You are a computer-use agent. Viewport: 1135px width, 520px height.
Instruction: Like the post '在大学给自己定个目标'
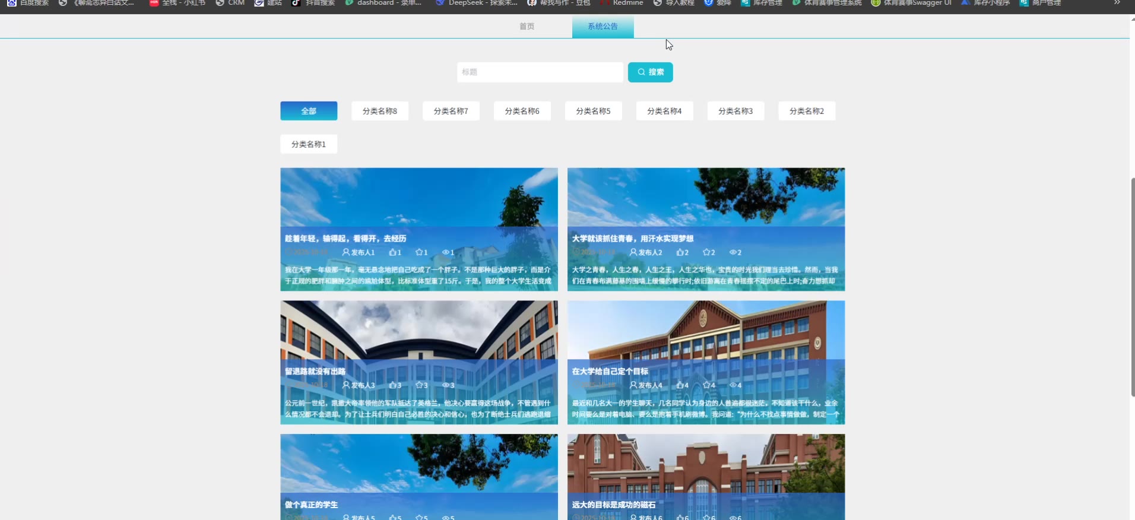pyautogui.click(x=680, y=385)
